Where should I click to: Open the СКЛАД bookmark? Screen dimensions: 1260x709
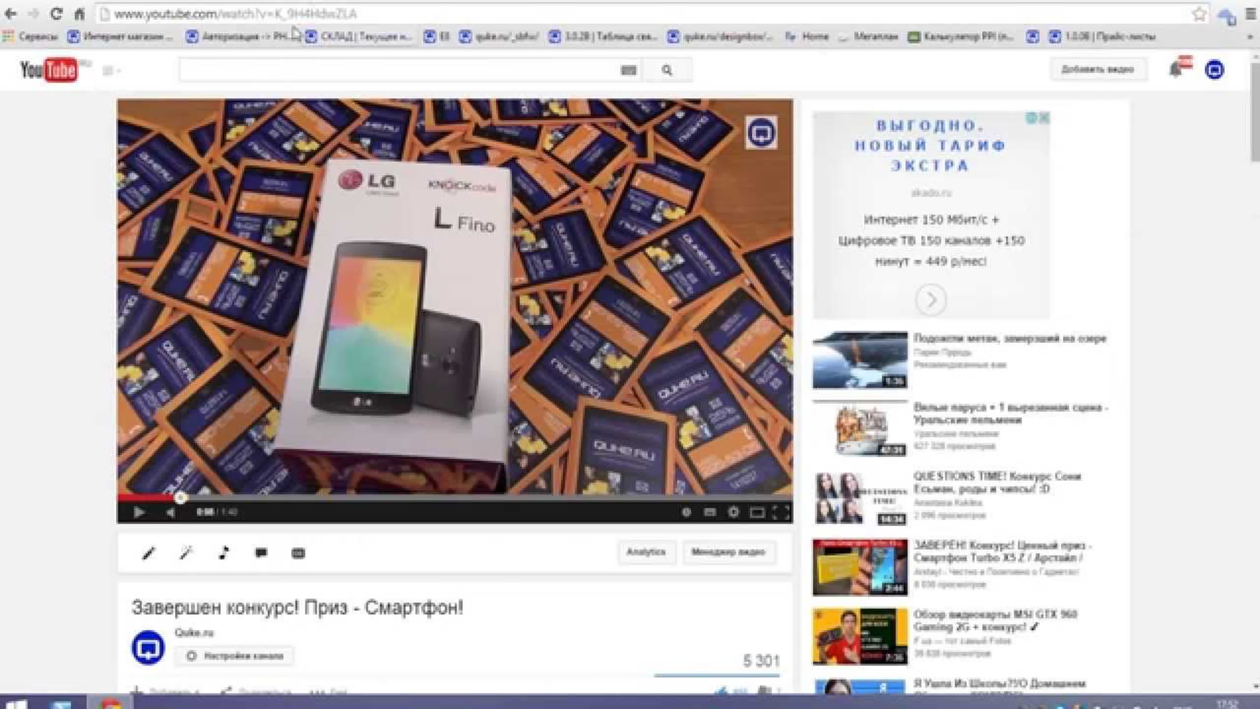359,36
